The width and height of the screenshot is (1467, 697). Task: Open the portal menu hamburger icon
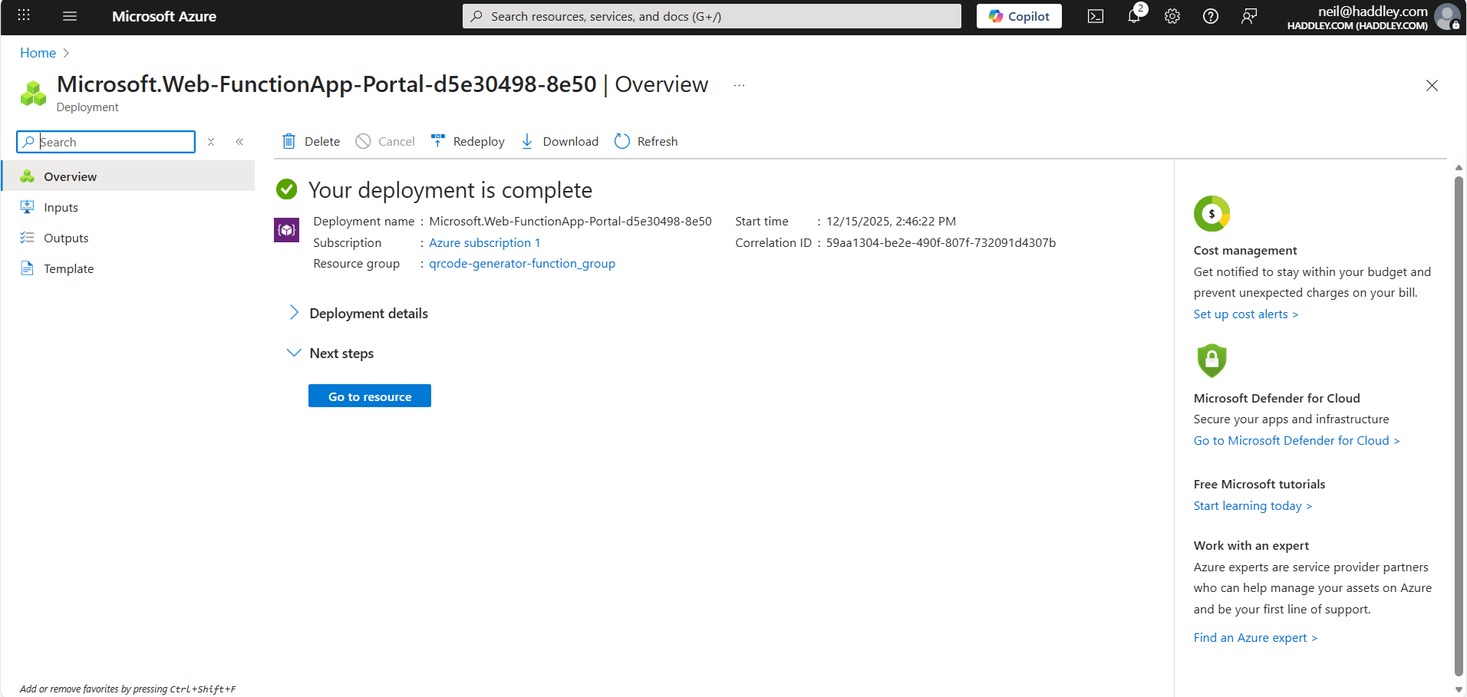click(69, 15)
